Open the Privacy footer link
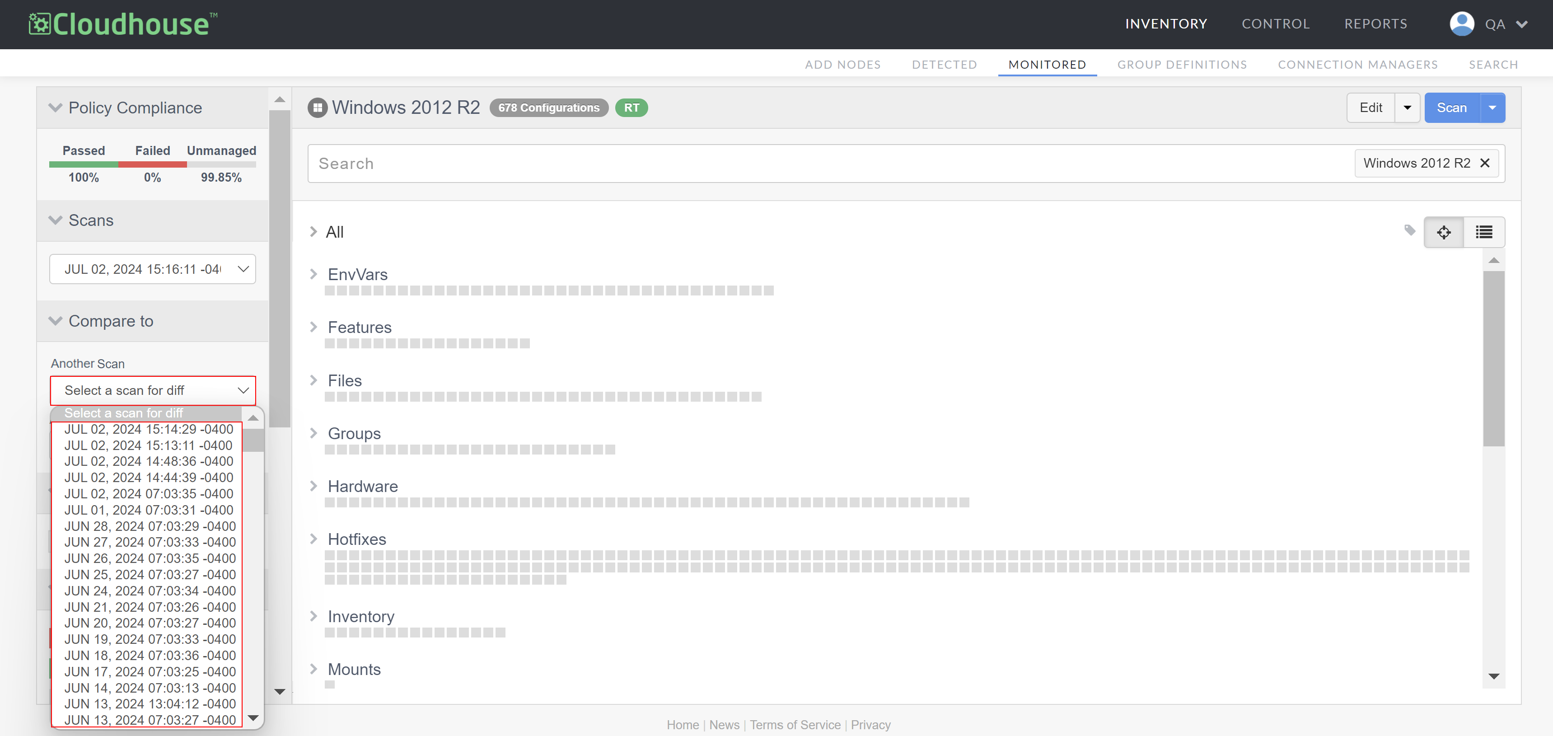Viewport: 1553px width, 736px height. point(870,725)
